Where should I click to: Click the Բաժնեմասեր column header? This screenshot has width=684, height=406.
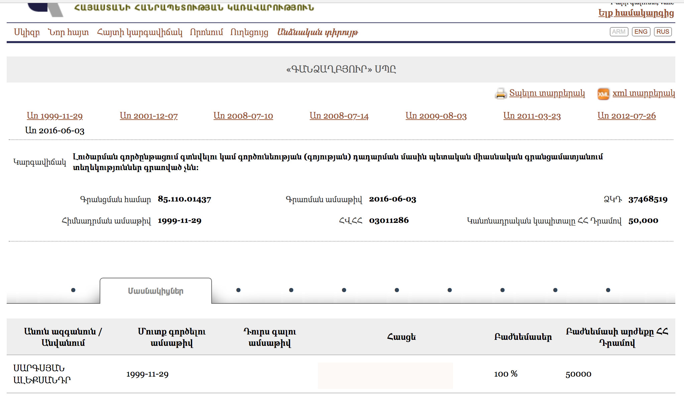point(523,337)
